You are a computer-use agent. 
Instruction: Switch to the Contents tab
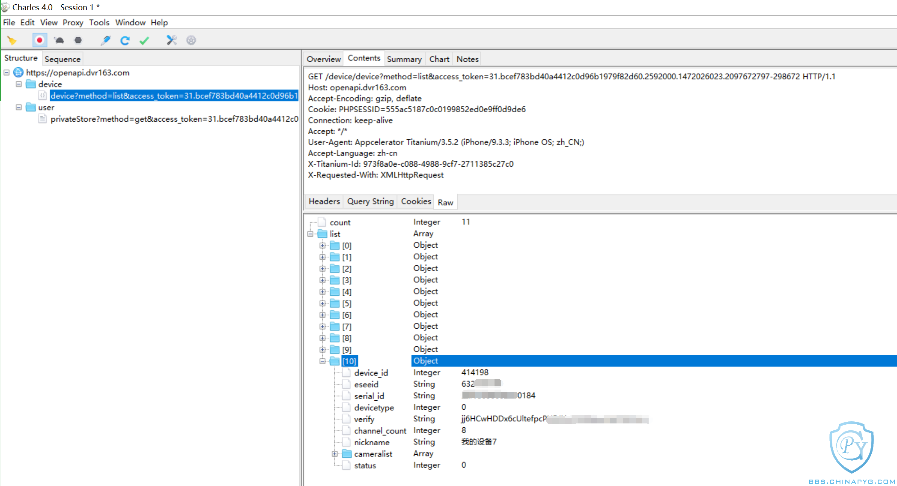click(x=364, y=58)
